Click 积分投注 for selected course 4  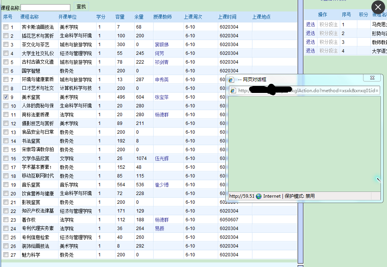[328, 51]
